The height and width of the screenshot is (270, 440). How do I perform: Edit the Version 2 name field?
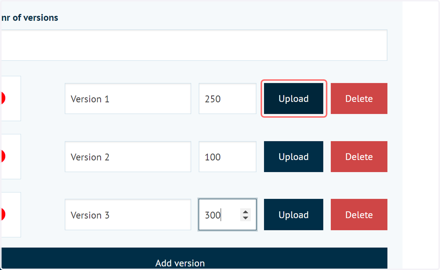[128, 157]
